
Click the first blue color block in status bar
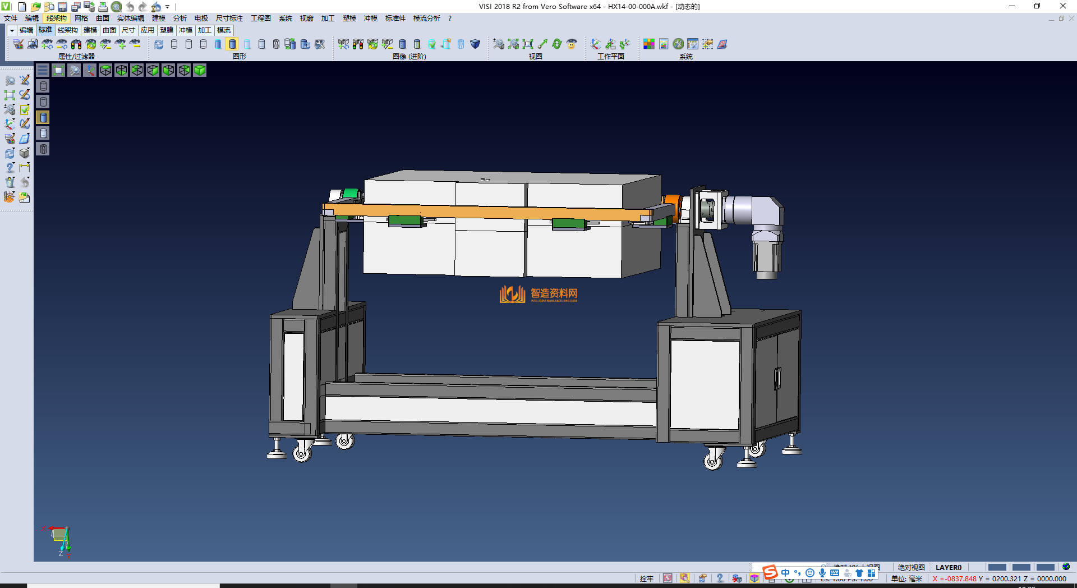click(x=997, y=567)
